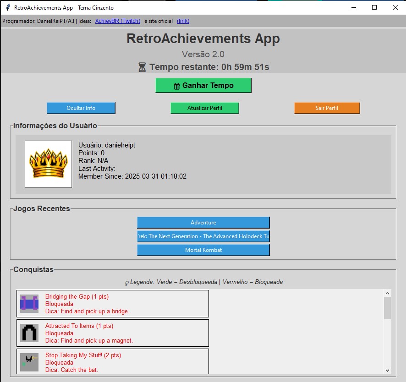Minimize the RetroAchievements App window

(x=354, y=7)
